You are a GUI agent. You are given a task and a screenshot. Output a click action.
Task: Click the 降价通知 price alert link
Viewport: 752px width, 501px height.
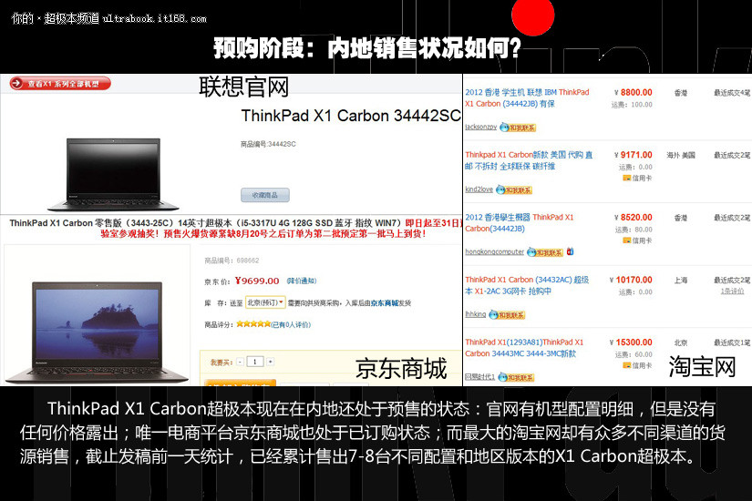coord(302,281)
